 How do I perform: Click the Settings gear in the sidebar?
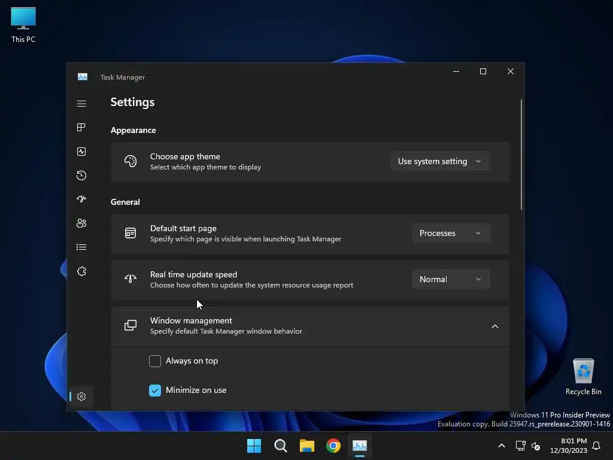[81, 397]
